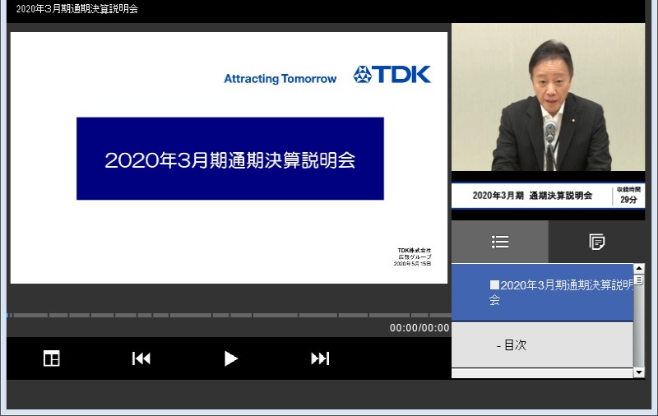Click the TDK logo on slide
The image size is (658, 416).
pyautogui.click(x=392, y=75)
